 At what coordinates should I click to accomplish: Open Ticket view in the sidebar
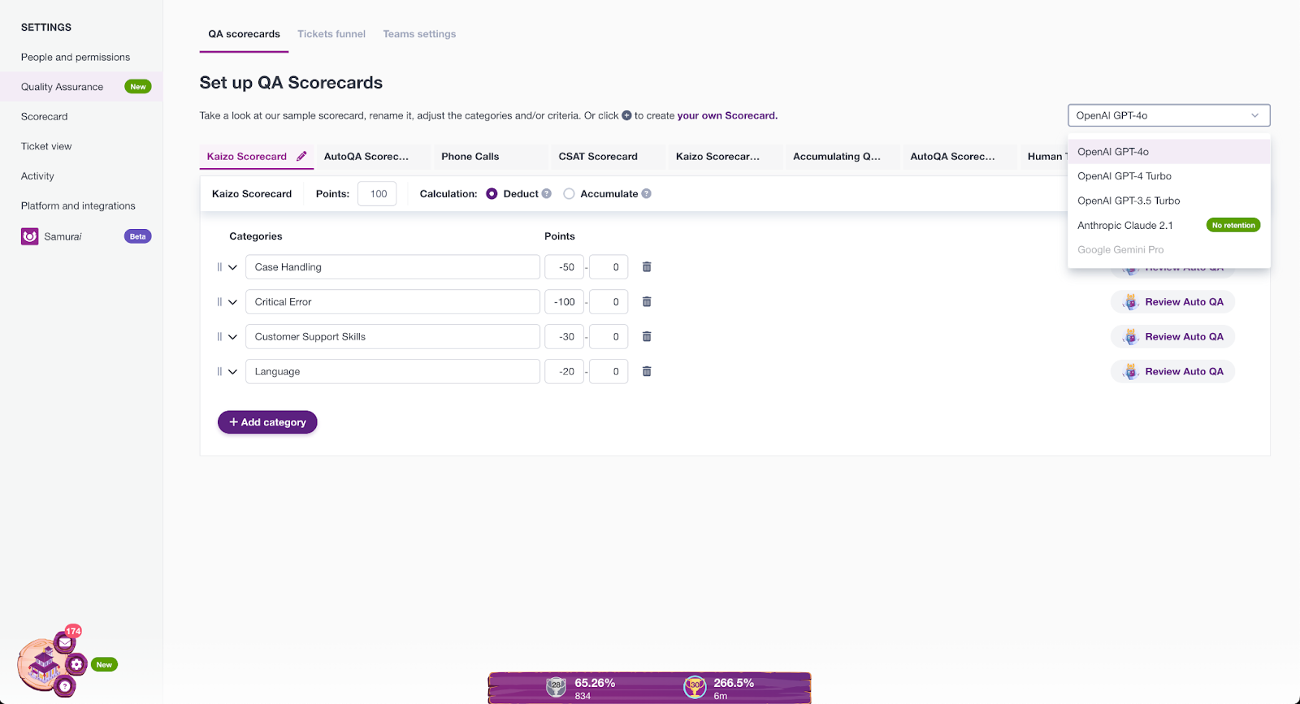coord(46,146)
